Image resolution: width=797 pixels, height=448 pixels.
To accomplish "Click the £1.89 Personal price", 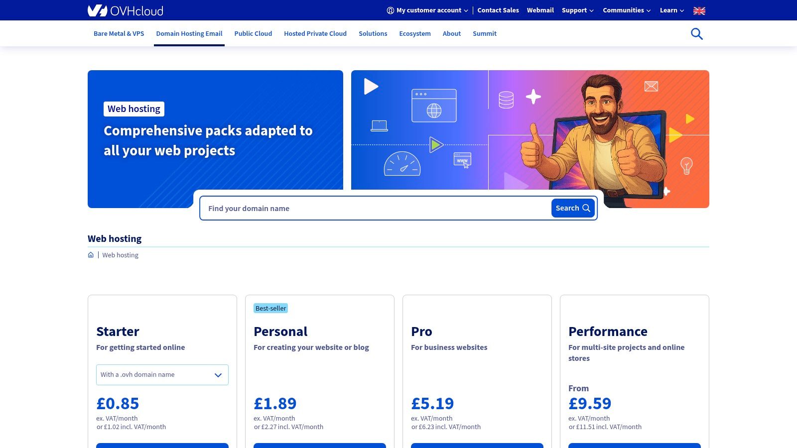I will click(275, 403).
